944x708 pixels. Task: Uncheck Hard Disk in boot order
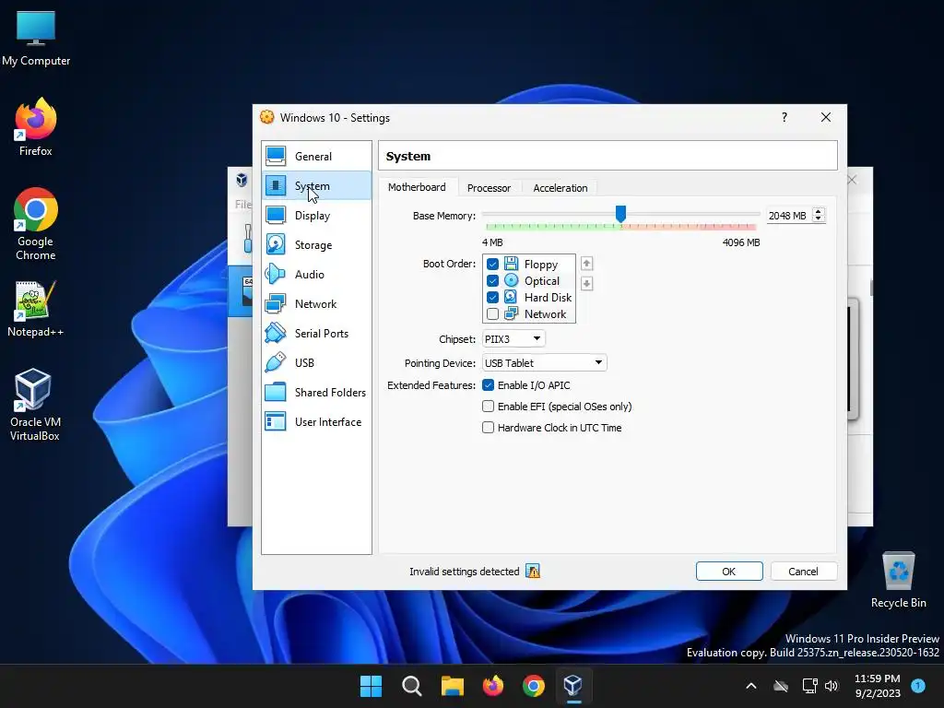492,297
